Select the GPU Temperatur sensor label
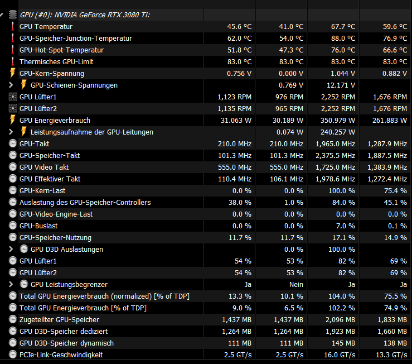Viewport: 412px width, 364px height. 46,27
